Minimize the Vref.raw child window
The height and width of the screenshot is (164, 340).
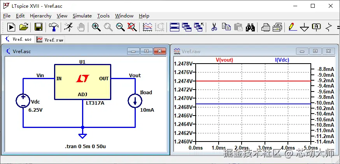pos(302,51)
